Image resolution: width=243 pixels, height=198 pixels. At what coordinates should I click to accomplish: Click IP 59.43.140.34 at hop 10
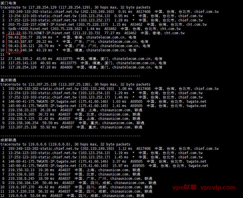pos(20,50)
